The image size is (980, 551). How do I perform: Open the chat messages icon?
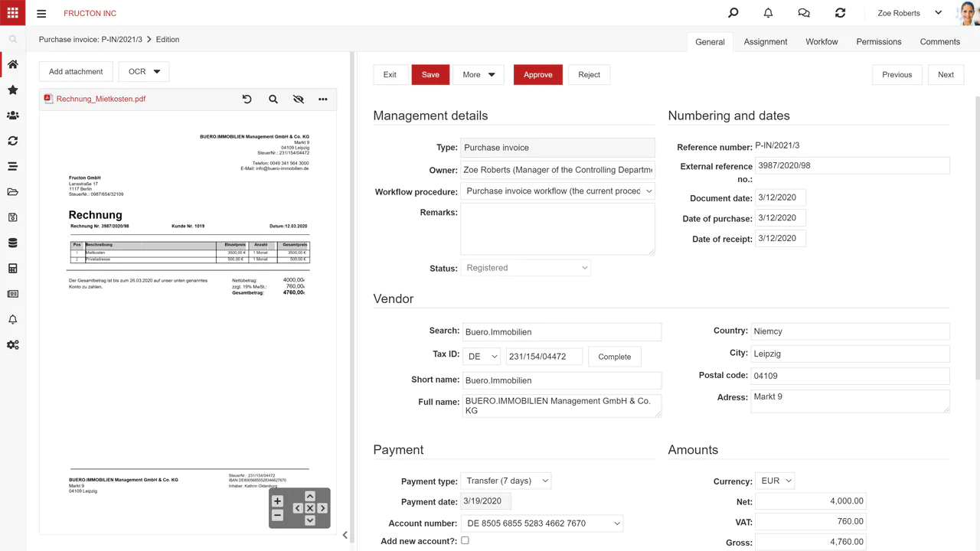pyautogui.click(x=803, y=12)
